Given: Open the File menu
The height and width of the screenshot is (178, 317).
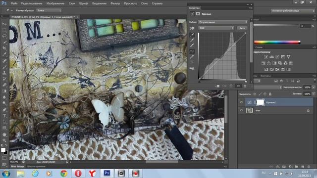Looking at the screenshot, I should 14,3.
